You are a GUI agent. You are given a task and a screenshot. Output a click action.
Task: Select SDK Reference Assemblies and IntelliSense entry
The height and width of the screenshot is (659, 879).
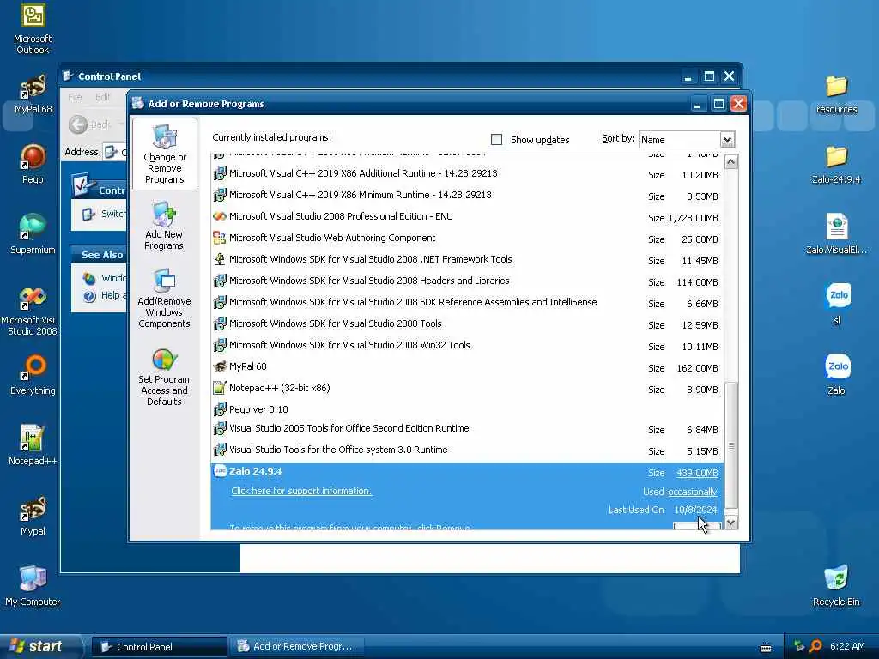click(x=467, y=303)
